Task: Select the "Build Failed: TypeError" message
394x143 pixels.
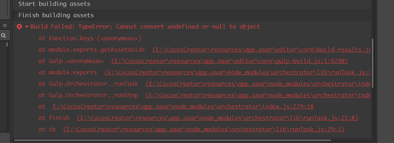Action: 145,27
